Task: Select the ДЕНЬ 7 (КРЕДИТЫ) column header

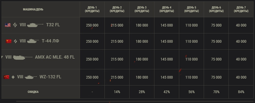Action: point(241,9)
